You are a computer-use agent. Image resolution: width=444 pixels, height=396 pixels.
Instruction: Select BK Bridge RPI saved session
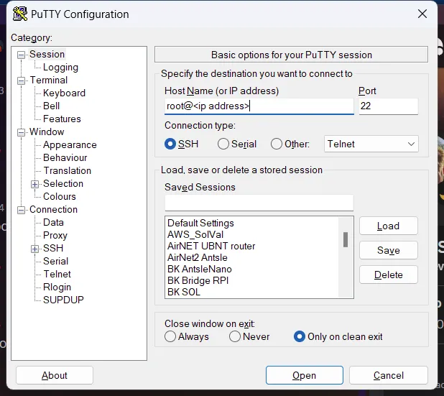tap(198, 280)
